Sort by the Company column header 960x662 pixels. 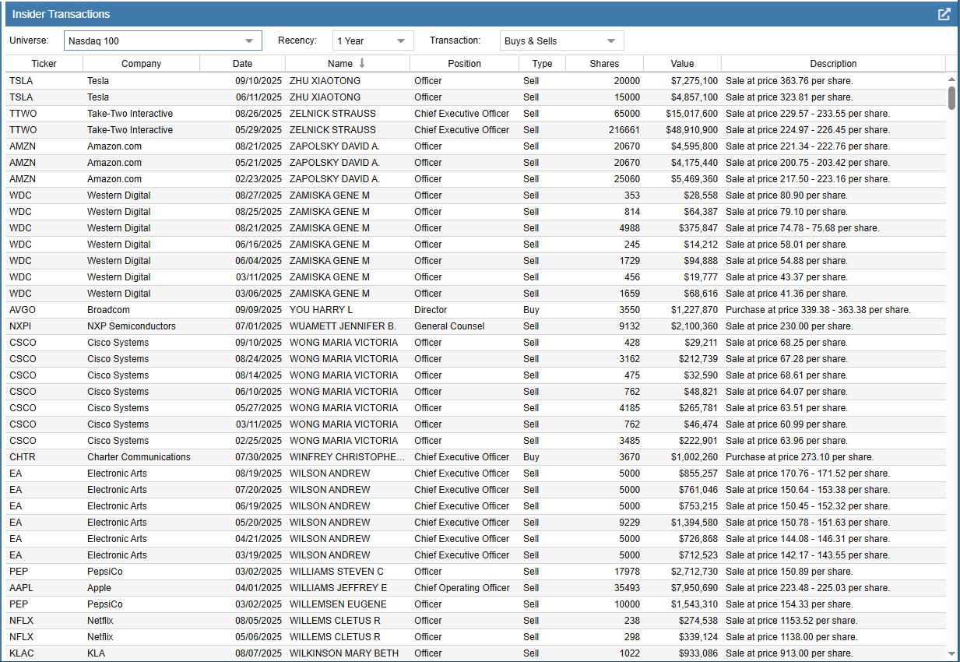(142, 64)
